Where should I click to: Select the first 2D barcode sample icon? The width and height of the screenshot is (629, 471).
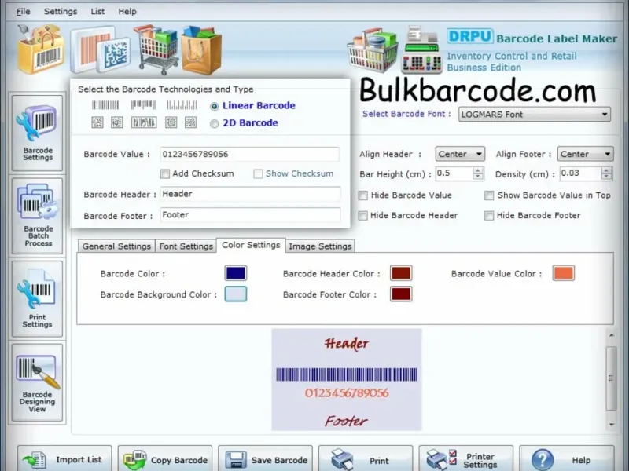tap(97, 122)
